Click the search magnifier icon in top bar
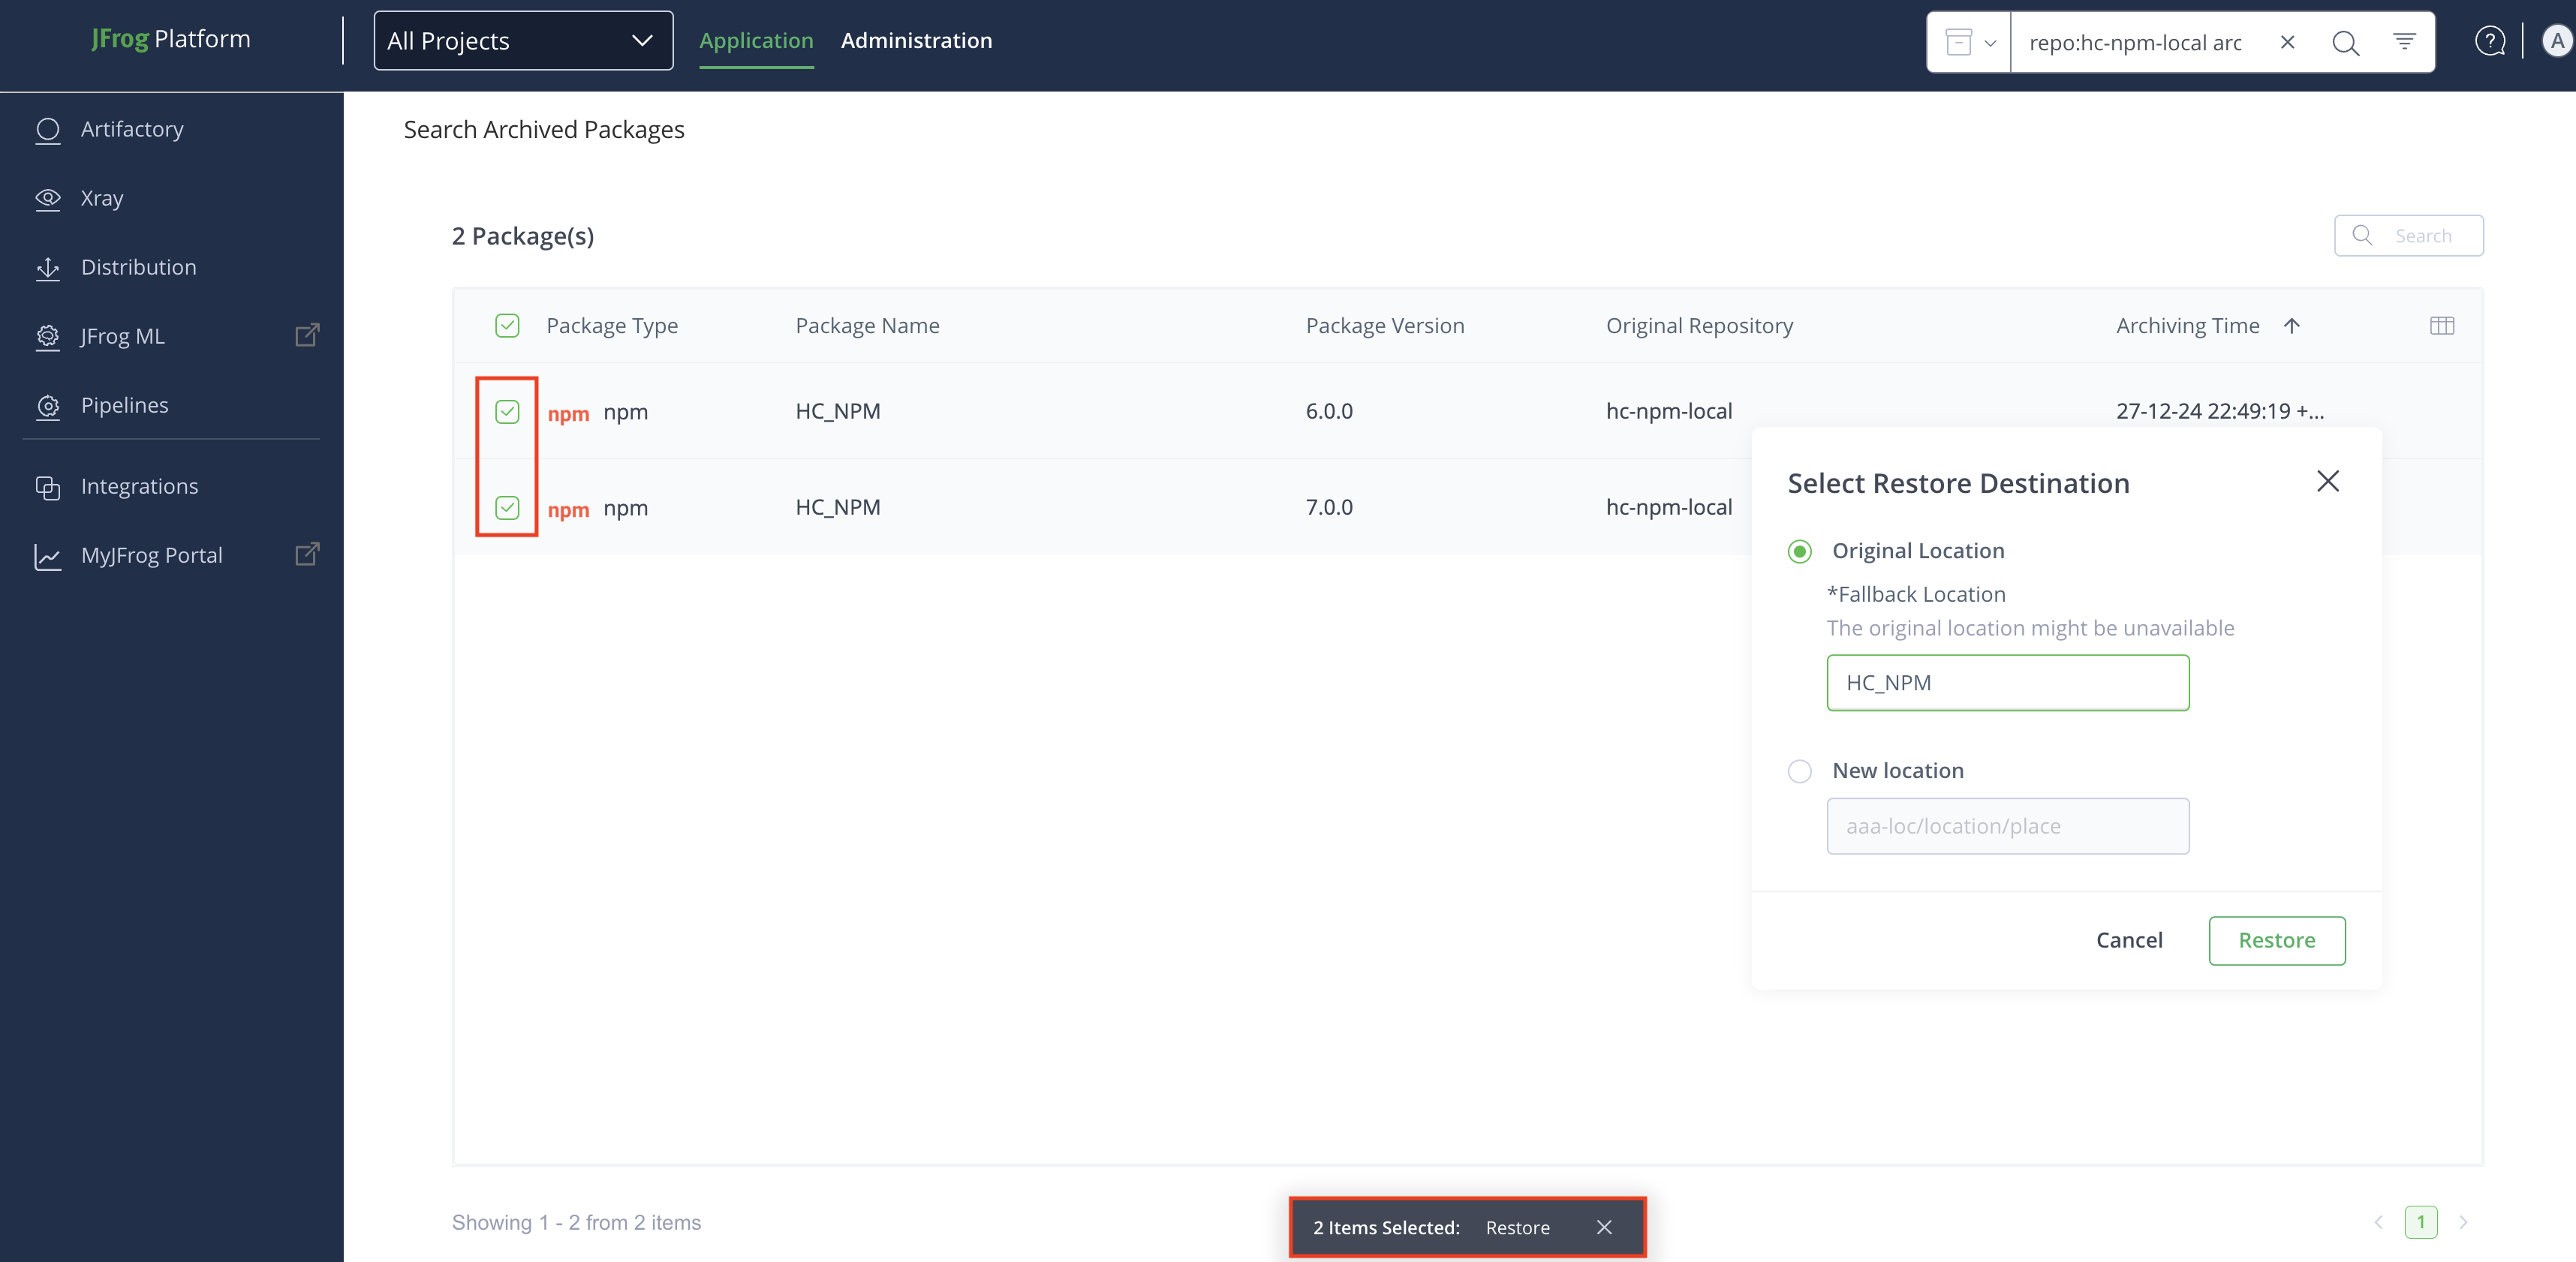Viewport: 2576px width, 1262px height. pos(2345,42)
